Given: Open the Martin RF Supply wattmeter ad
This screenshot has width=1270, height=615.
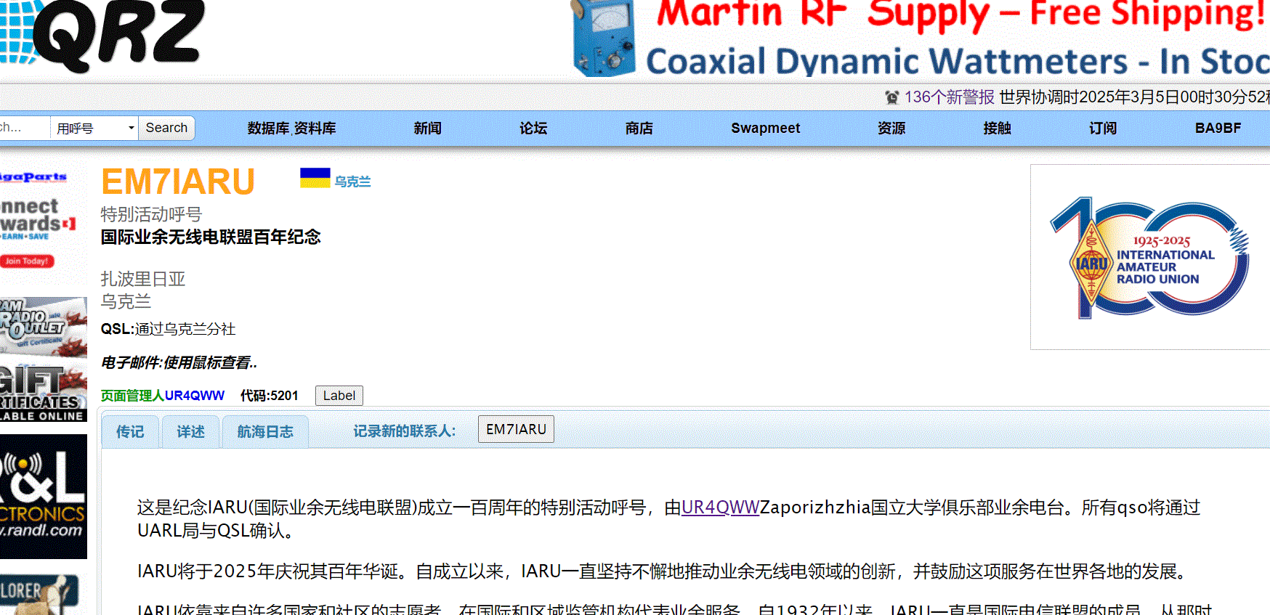Looking at the screenshot, I should pos(919,38).
